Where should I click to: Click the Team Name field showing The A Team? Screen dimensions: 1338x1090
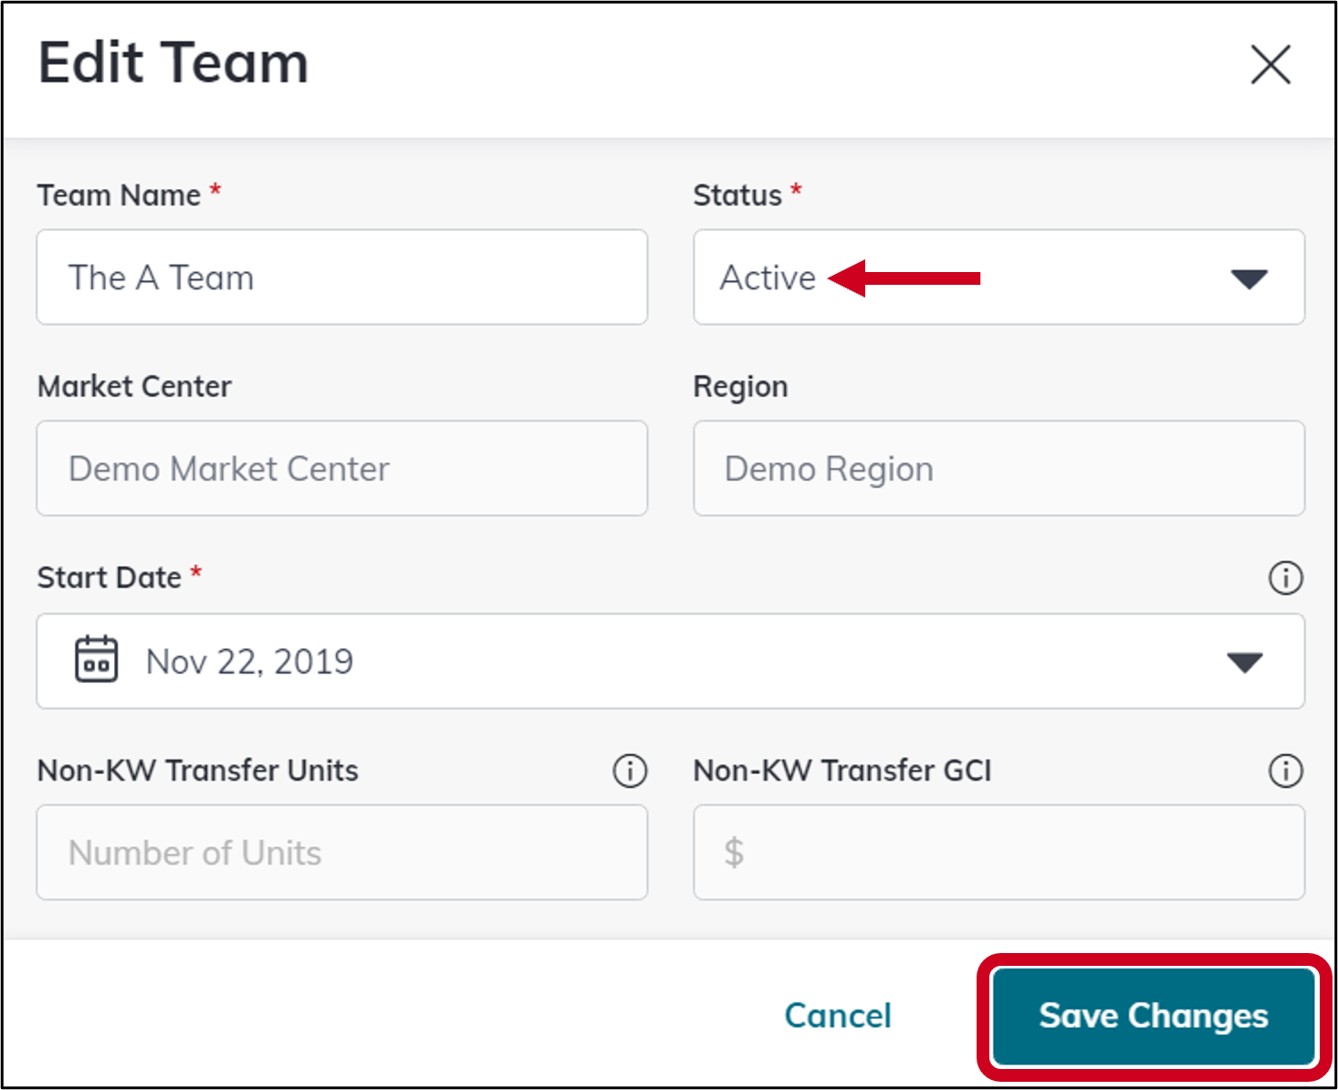pos(342,278)
